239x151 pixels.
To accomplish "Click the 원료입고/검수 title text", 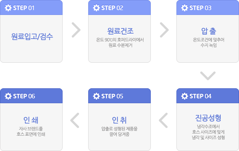I will pos(32,36).
